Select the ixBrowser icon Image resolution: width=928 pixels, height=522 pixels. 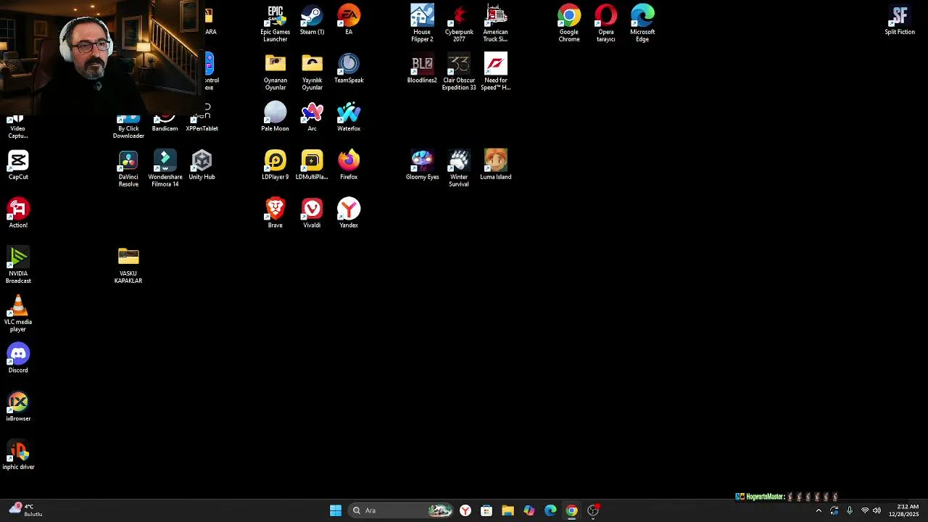[18, 407]
